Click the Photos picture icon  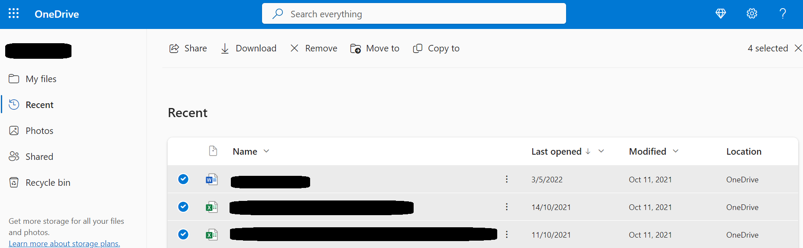click(14, 130)
